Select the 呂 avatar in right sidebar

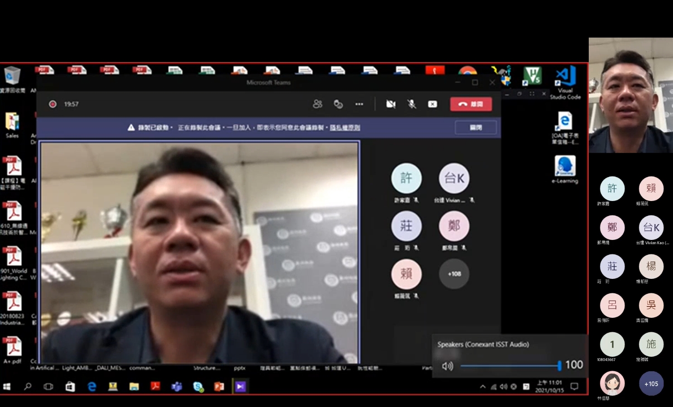coord(612,305)
